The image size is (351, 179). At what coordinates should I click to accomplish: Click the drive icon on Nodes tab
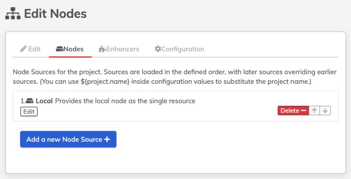pos(60,49)
